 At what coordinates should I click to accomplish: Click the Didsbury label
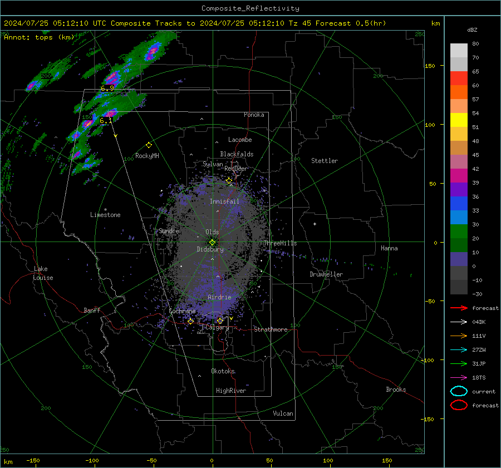(210, 249)
